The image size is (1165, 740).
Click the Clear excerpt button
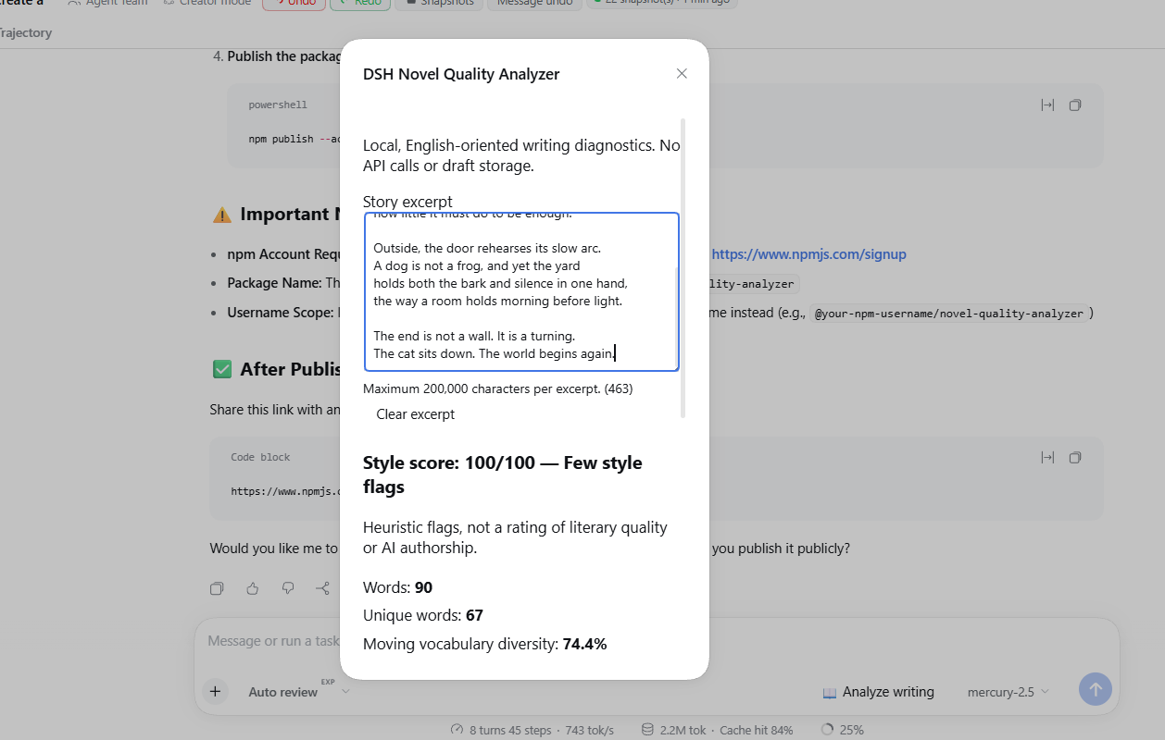[415, 414]
